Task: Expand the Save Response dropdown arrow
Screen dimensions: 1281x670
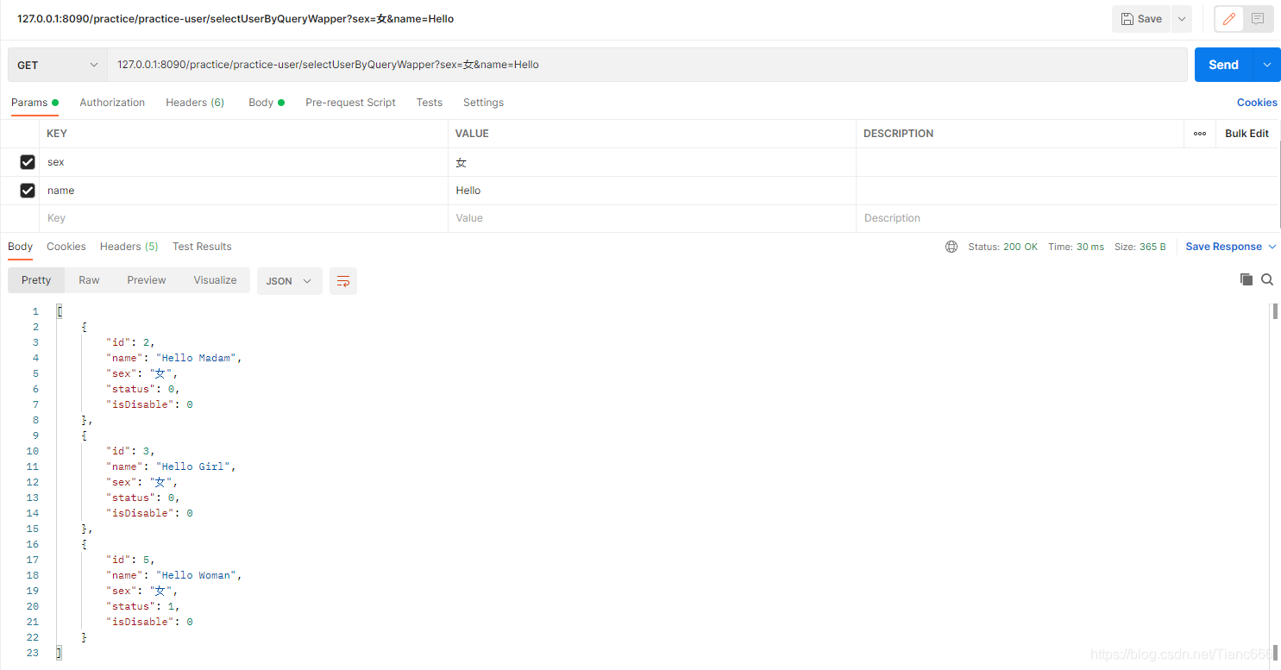Action: 1272,247
